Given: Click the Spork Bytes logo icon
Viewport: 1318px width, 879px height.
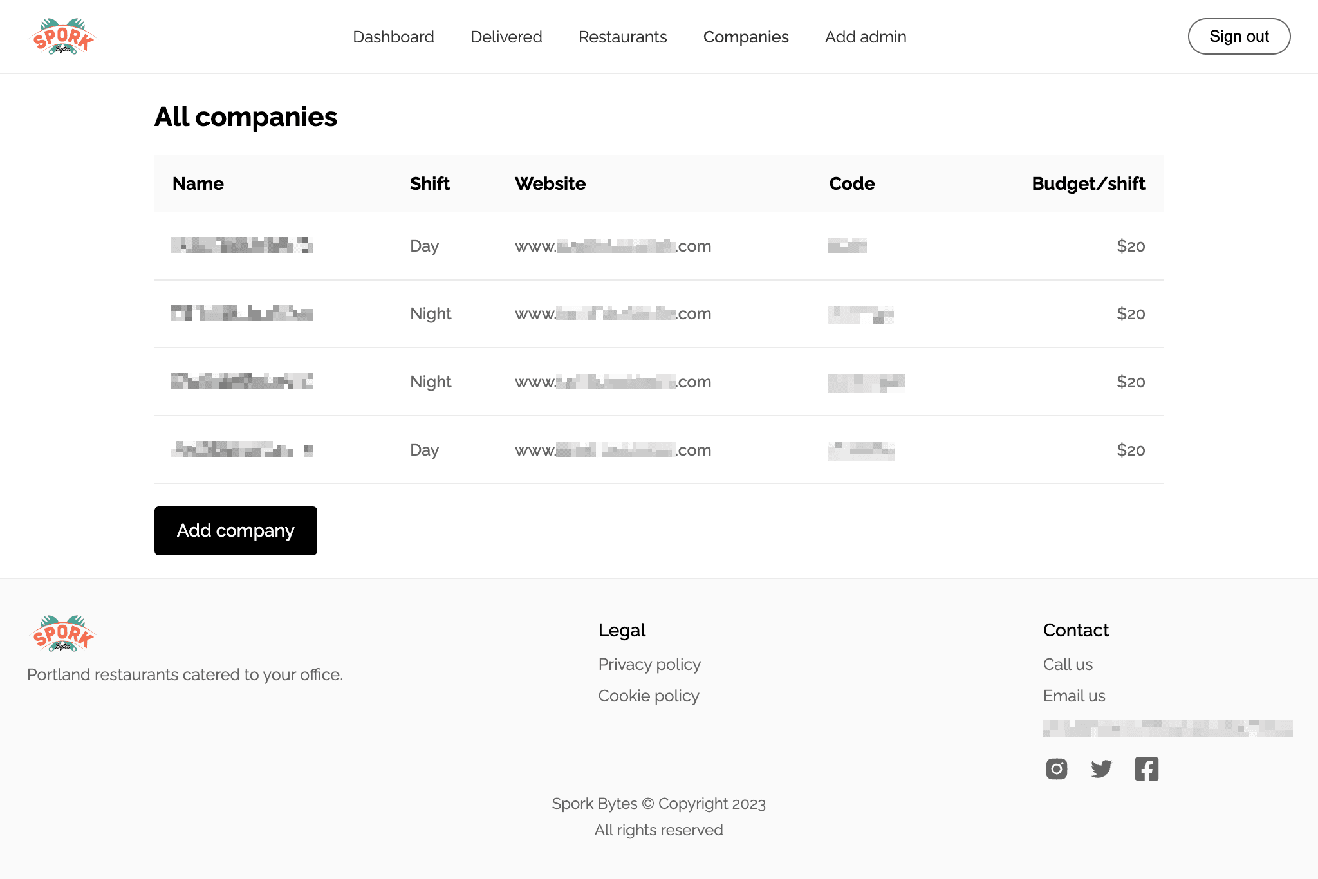Looking at the screenshot, I should point(65,36).
